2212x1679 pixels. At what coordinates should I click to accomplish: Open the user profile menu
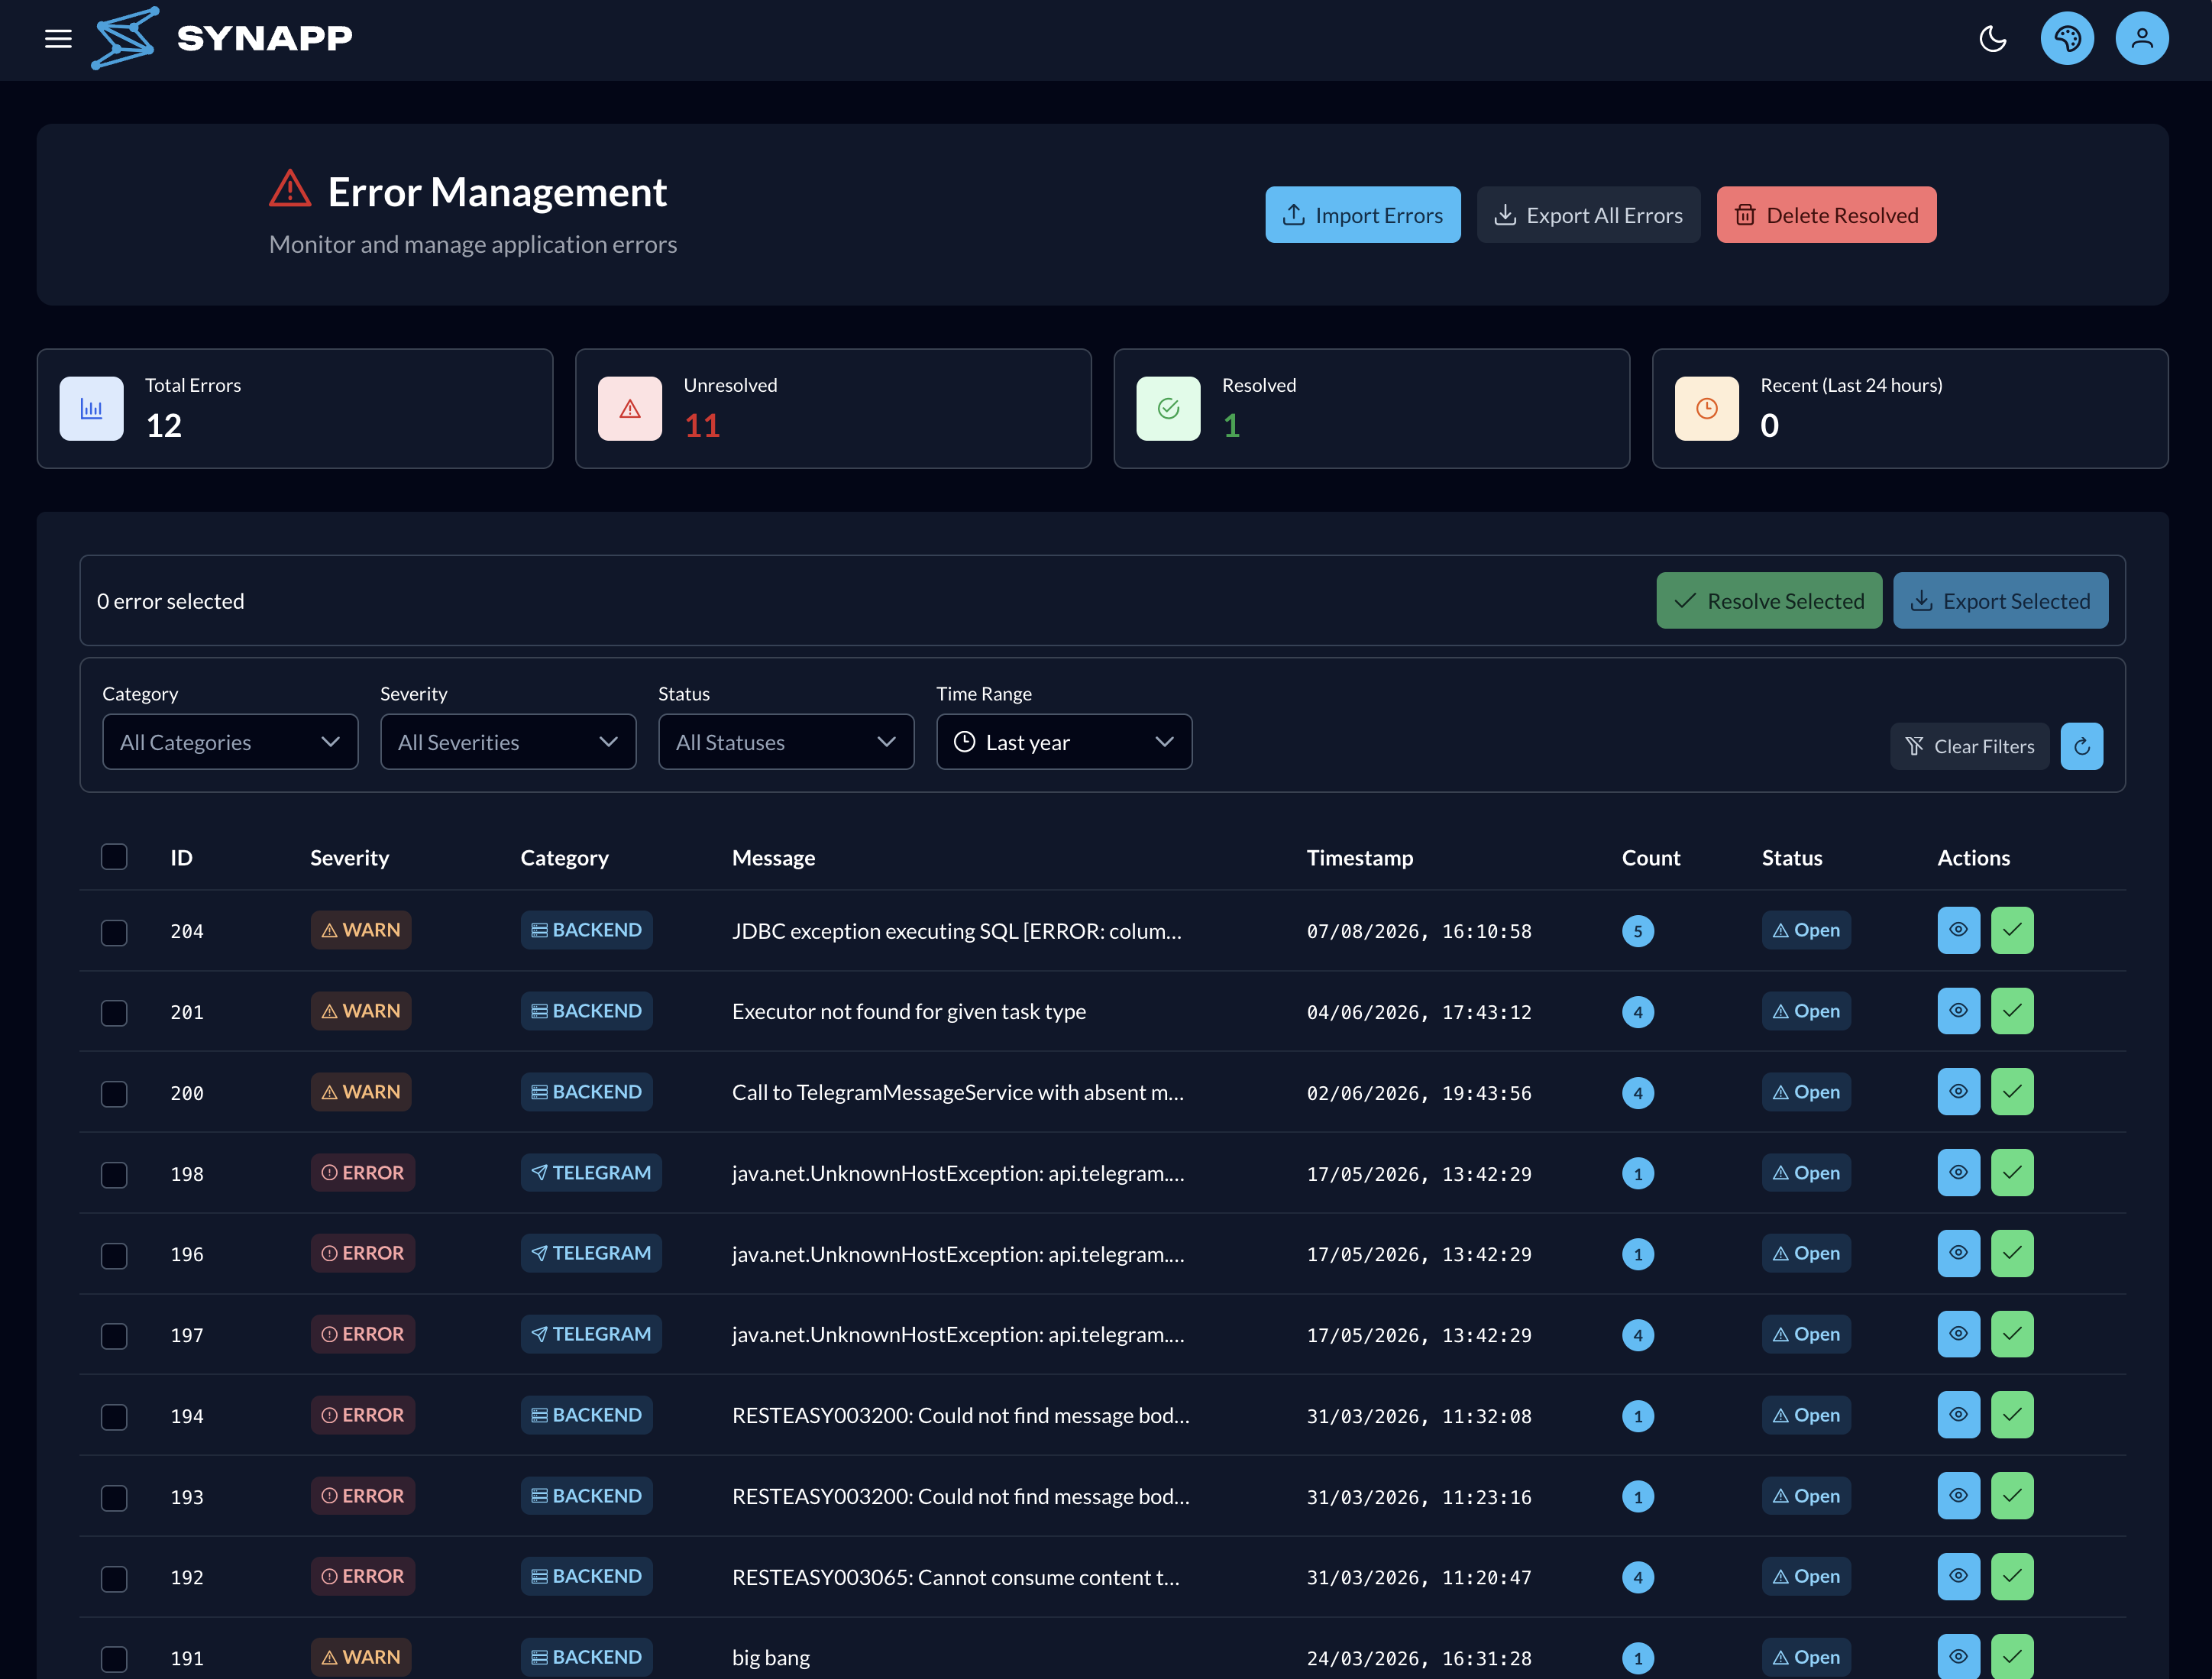point(2141,39)
